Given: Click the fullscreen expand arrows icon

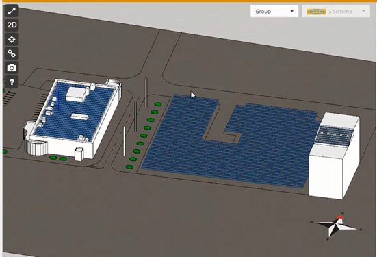Looking at the screenshot, I should pyautogui.click(x=12, y=11).
